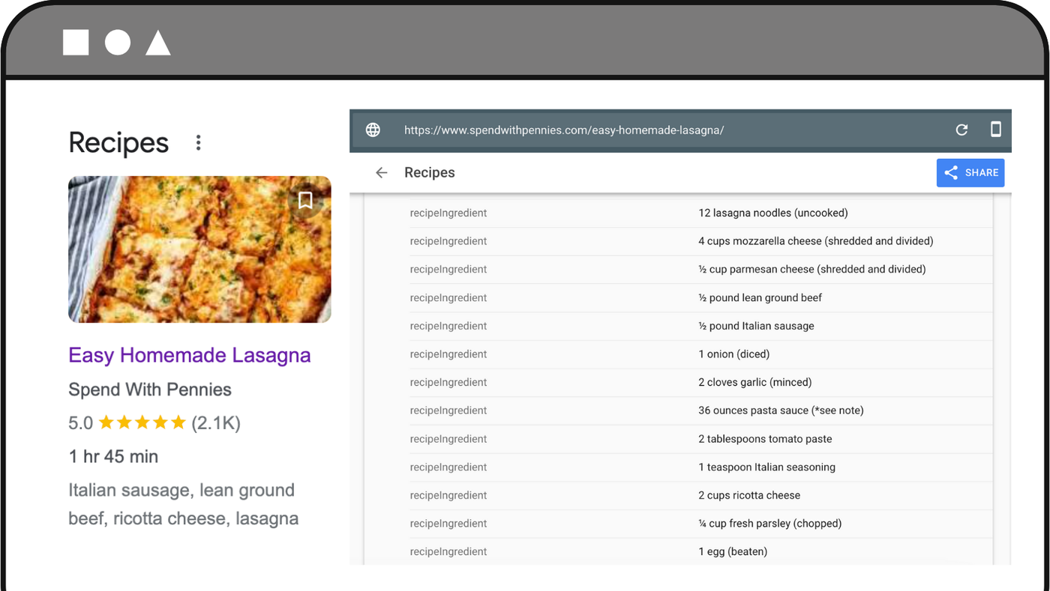Click the back arrow beside Recipes

point(381,172)
